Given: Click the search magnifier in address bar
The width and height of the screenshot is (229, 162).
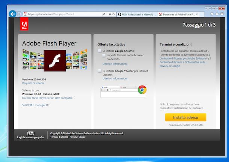Looking at the screenshot, I should (x=103, y=14).
